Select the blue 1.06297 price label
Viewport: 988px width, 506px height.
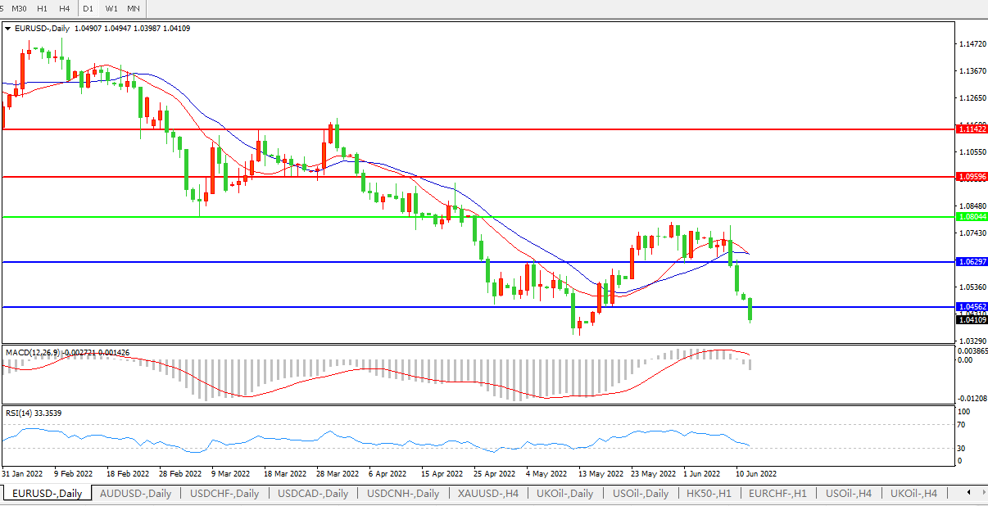pos(972,261)
